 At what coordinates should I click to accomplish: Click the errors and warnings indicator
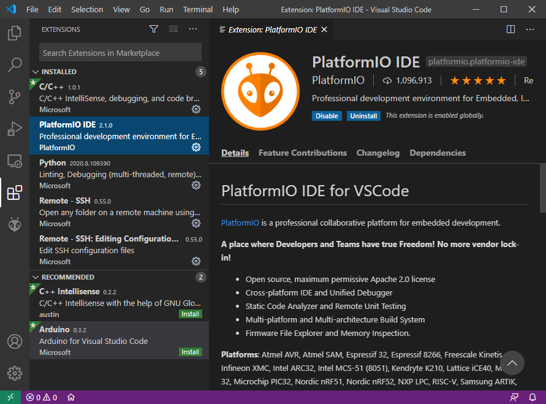[38, 397]
